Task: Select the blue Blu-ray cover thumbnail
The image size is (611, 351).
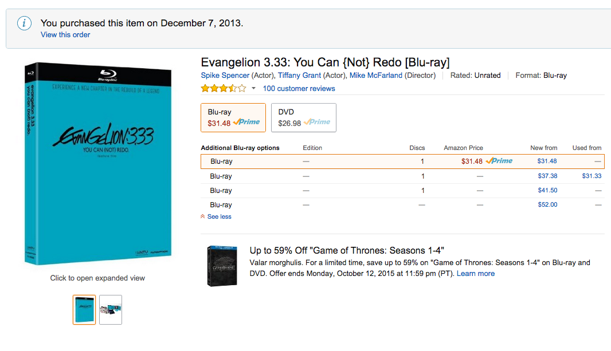Action: (84, 310)
